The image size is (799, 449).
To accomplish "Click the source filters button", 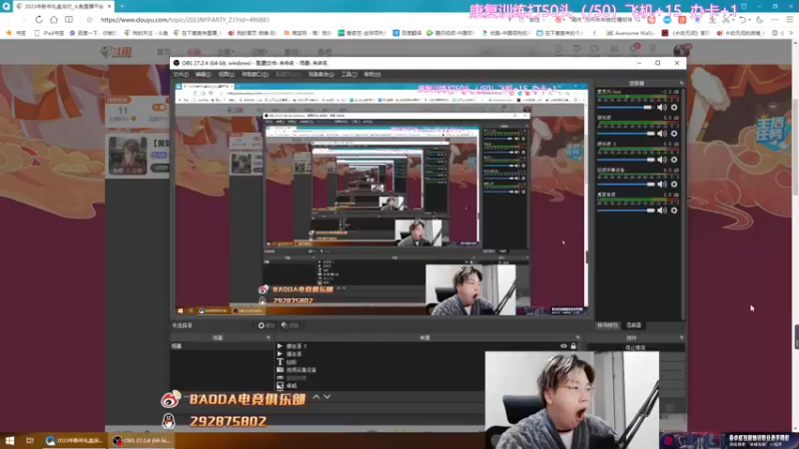I will click(290, 325).
